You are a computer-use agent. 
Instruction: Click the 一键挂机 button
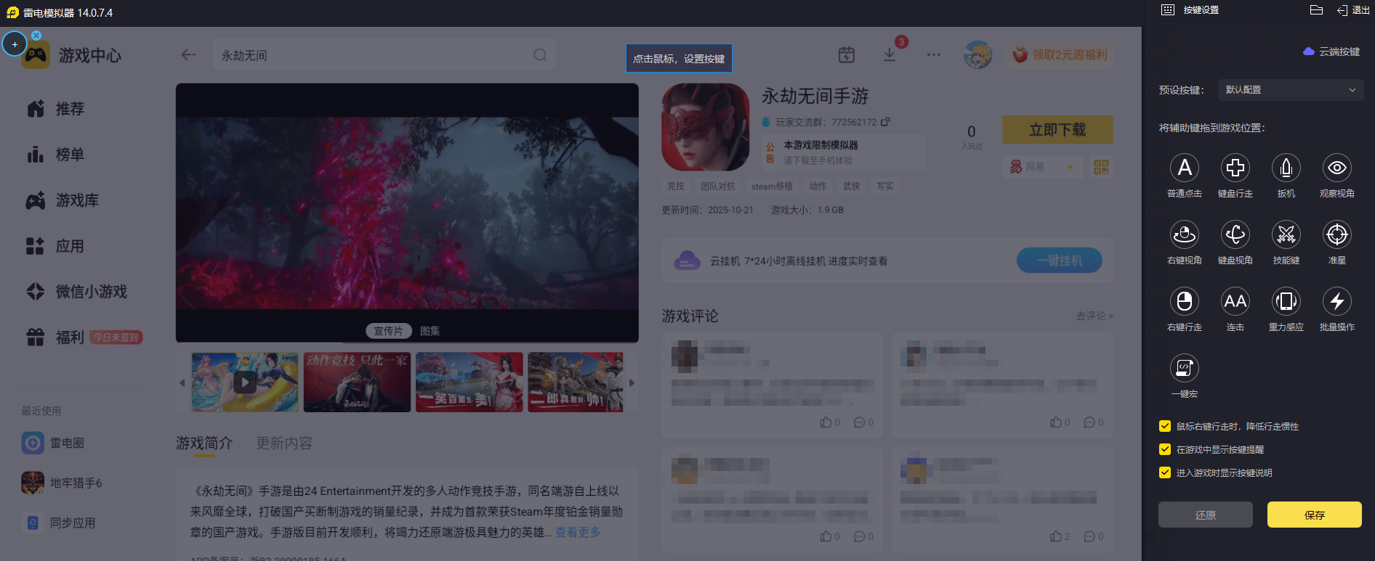point(1060,261)
